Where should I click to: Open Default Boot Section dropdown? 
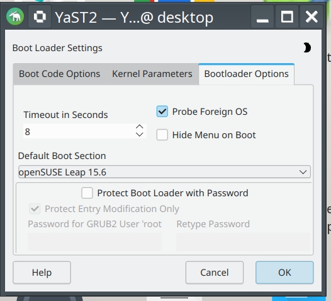[164, 172]
